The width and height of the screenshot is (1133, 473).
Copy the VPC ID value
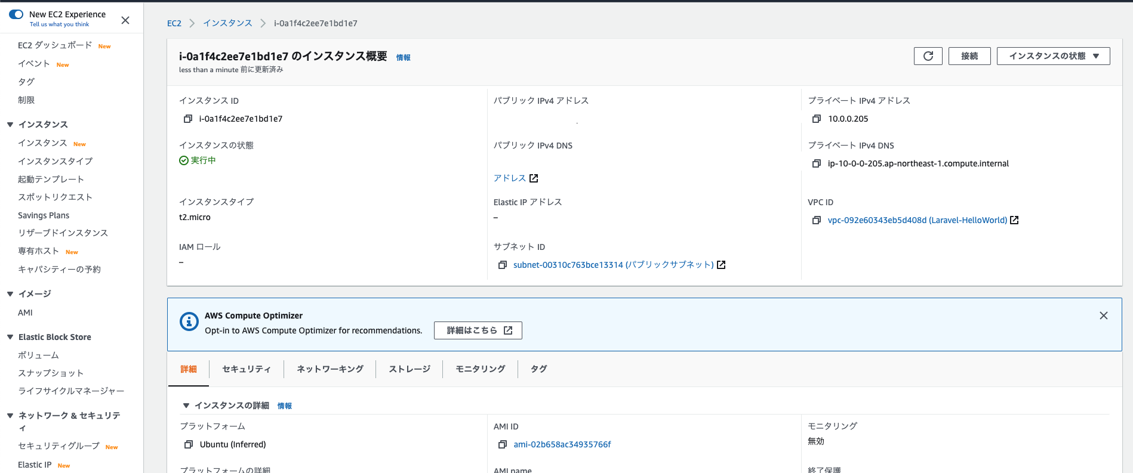pyautogui.click(x=817, y=220)
